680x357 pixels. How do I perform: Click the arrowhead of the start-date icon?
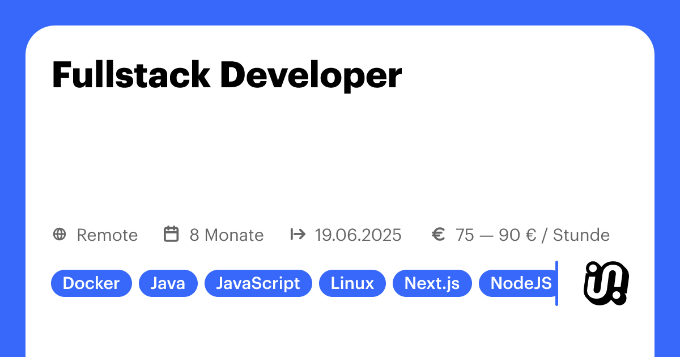click(x=304, y=235)
